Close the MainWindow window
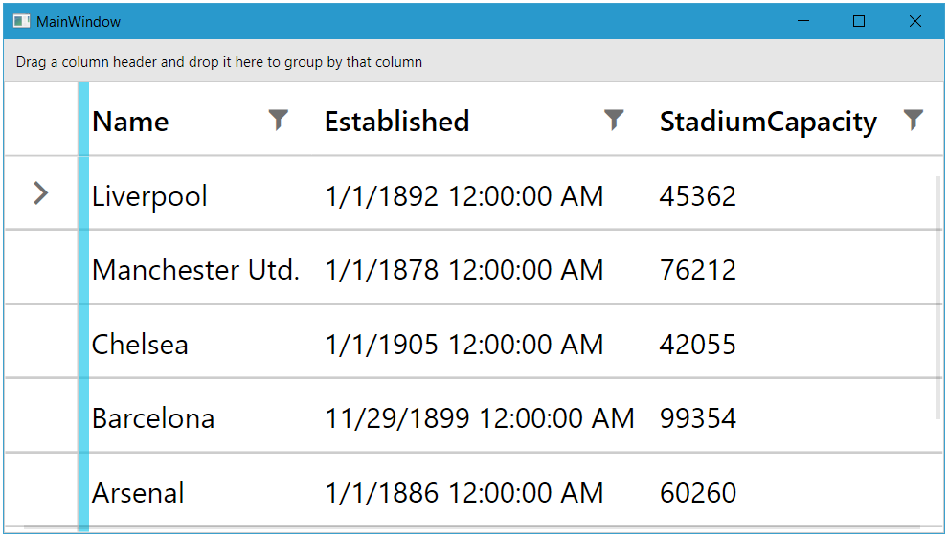Viewport: 948px width, 538px height. [x=914, y=21]
